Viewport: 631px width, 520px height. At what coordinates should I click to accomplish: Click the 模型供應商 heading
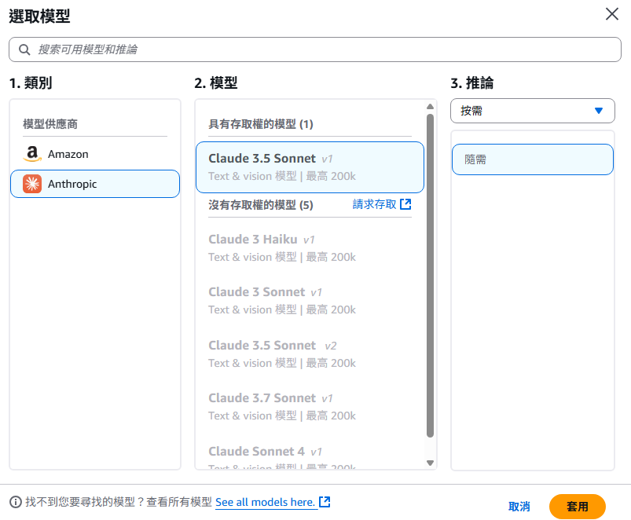click(50, 124)
